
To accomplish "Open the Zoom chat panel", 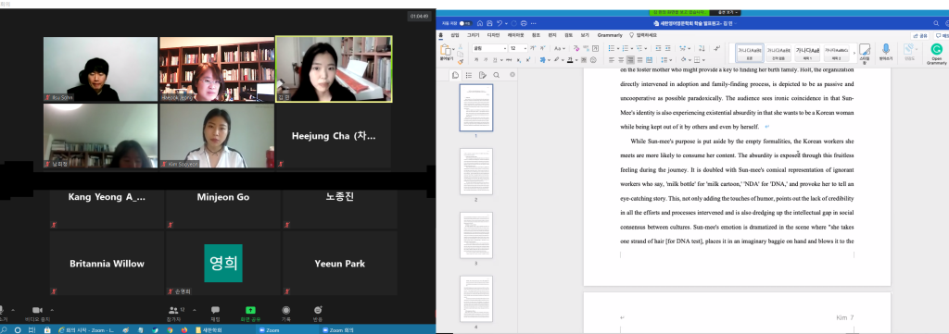I will [x=215, y=313].
